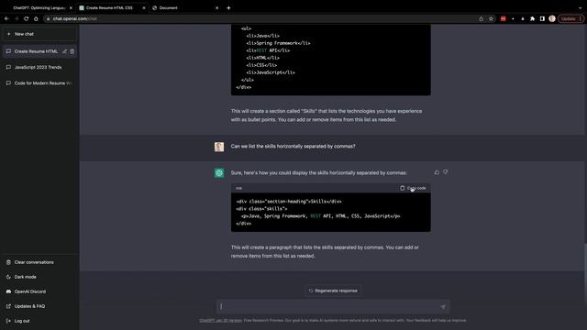Expand the tab search dropdown arrow

click(581, 8)
